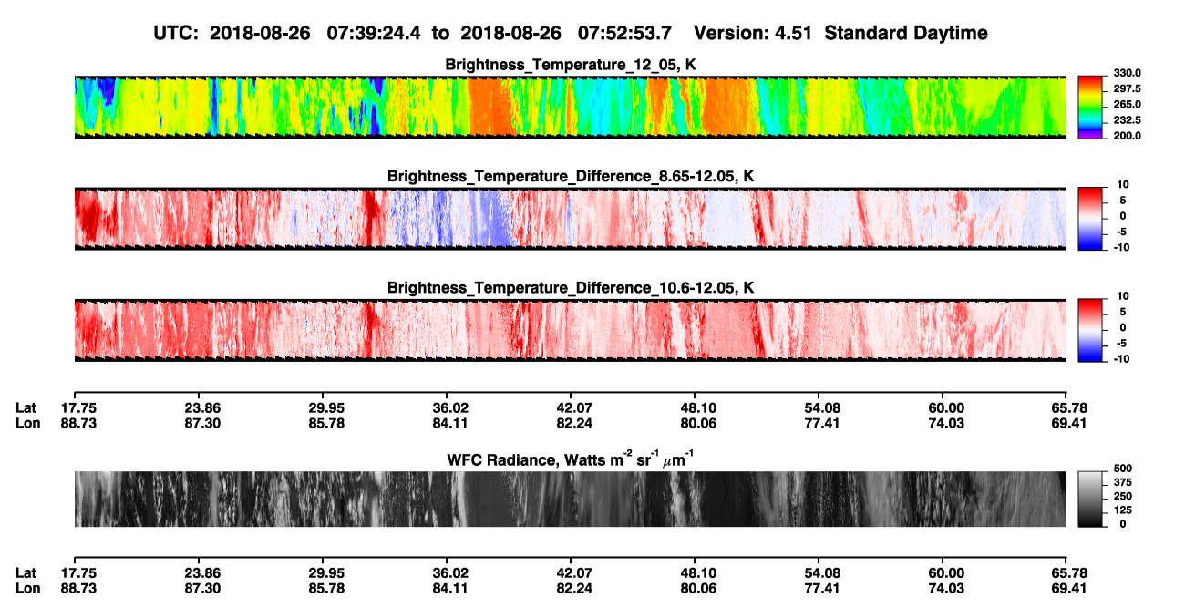
Task: Click longitude '87.30' on axis below WFC panel
Action: click(198, 588)
